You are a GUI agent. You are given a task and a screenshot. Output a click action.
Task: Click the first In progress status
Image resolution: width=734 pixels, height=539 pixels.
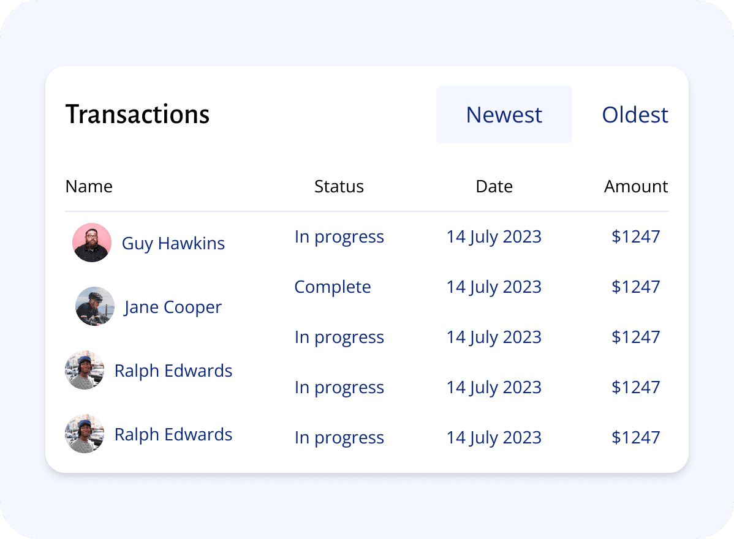[x=339, y=237]
